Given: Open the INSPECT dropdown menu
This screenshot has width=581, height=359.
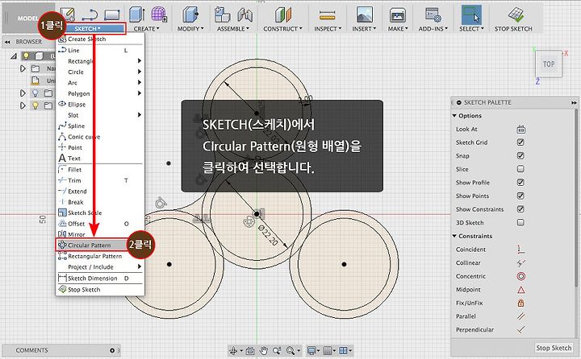Looking at the screenshot, I should pyautogui.click(x=328, y=28).
